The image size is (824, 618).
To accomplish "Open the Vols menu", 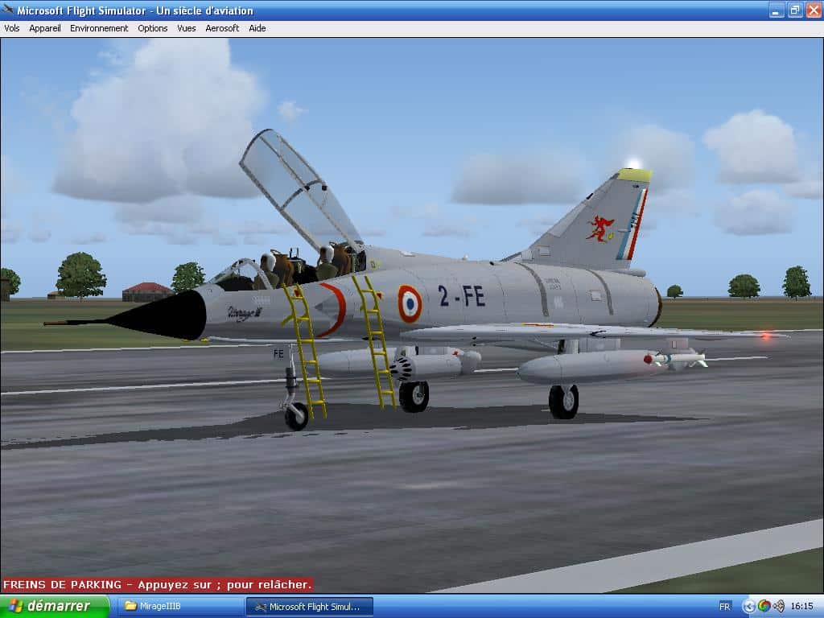I will (12, 28).
